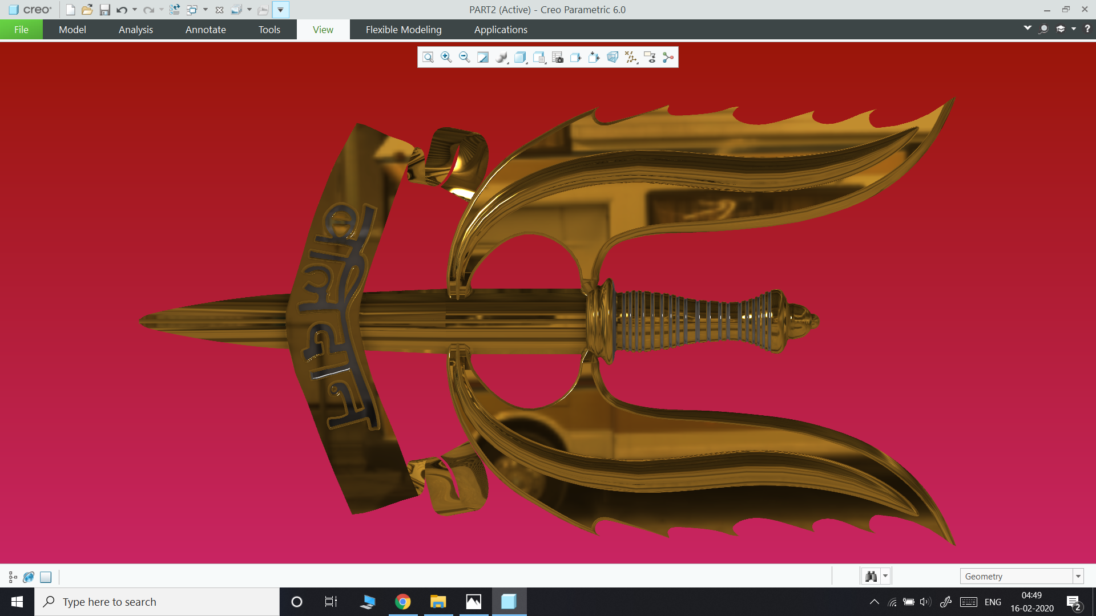Screen dimensions: 1096x616
Task: Open File Explorer from taskbar
Action: 438,602
